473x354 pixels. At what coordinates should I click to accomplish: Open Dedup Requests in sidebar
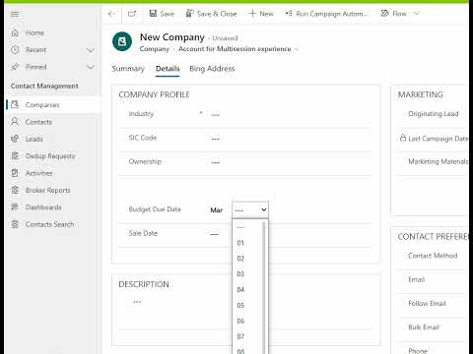pos(50,156)
